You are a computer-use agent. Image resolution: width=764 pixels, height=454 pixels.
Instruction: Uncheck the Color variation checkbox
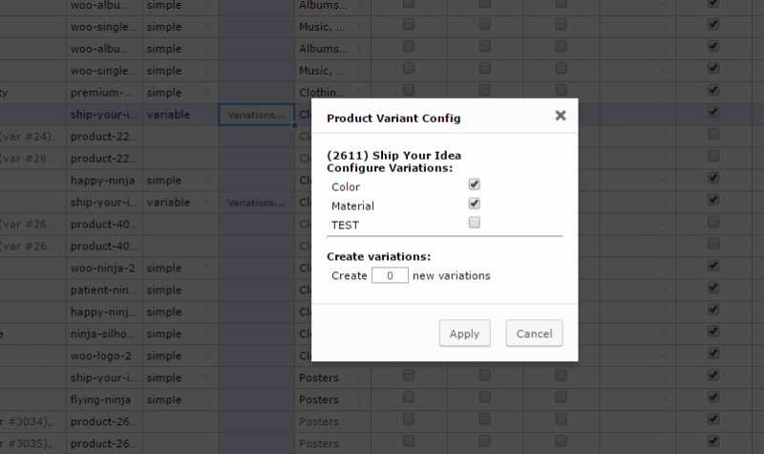(x=474, y=184)
